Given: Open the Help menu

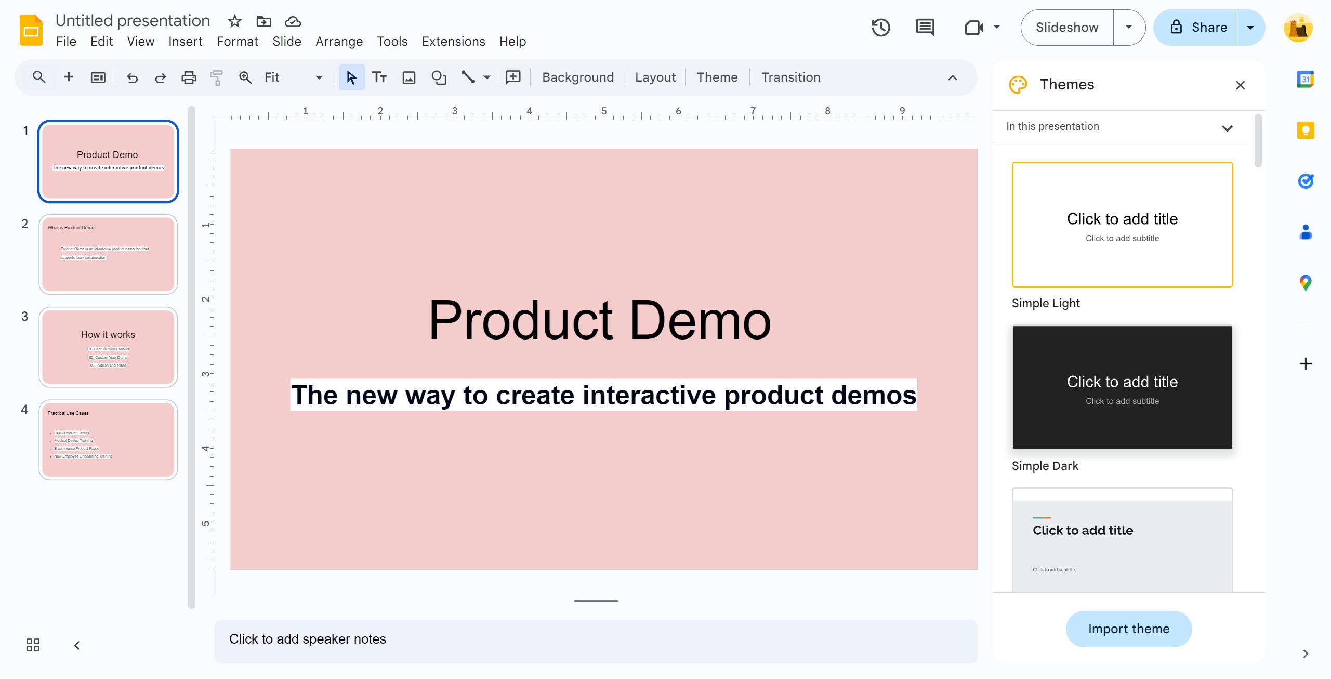Looking at the screenshot, I should tap(512, 42).
